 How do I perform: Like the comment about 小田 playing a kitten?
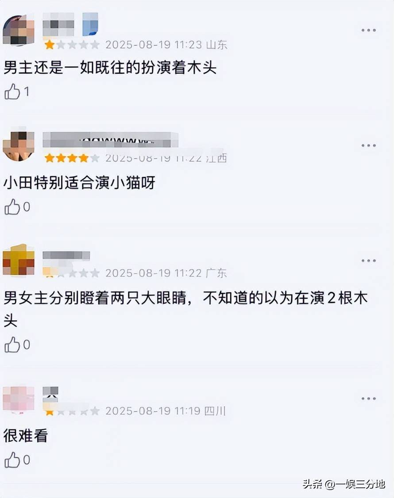pos(12,207)
